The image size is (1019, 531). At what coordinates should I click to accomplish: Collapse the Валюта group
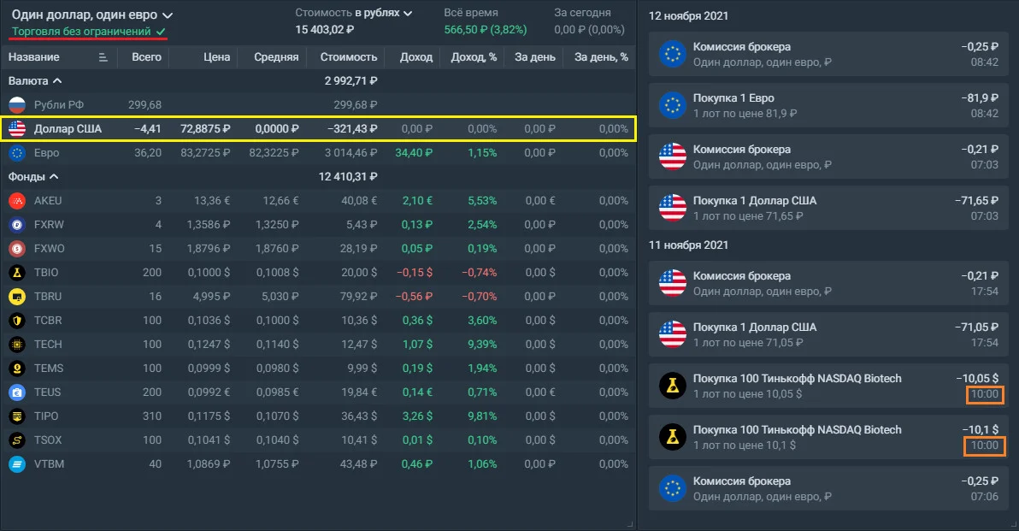(x=35, y=80)
